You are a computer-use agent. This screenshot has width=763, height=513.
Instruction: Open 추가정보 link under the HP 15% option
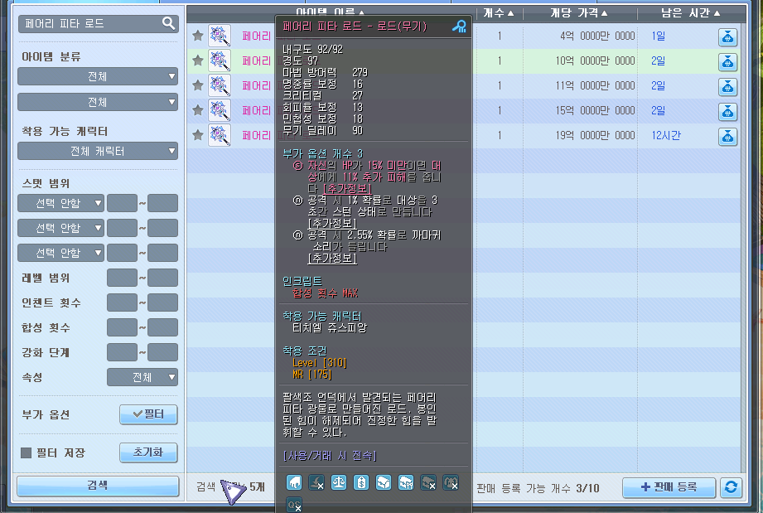347,188
